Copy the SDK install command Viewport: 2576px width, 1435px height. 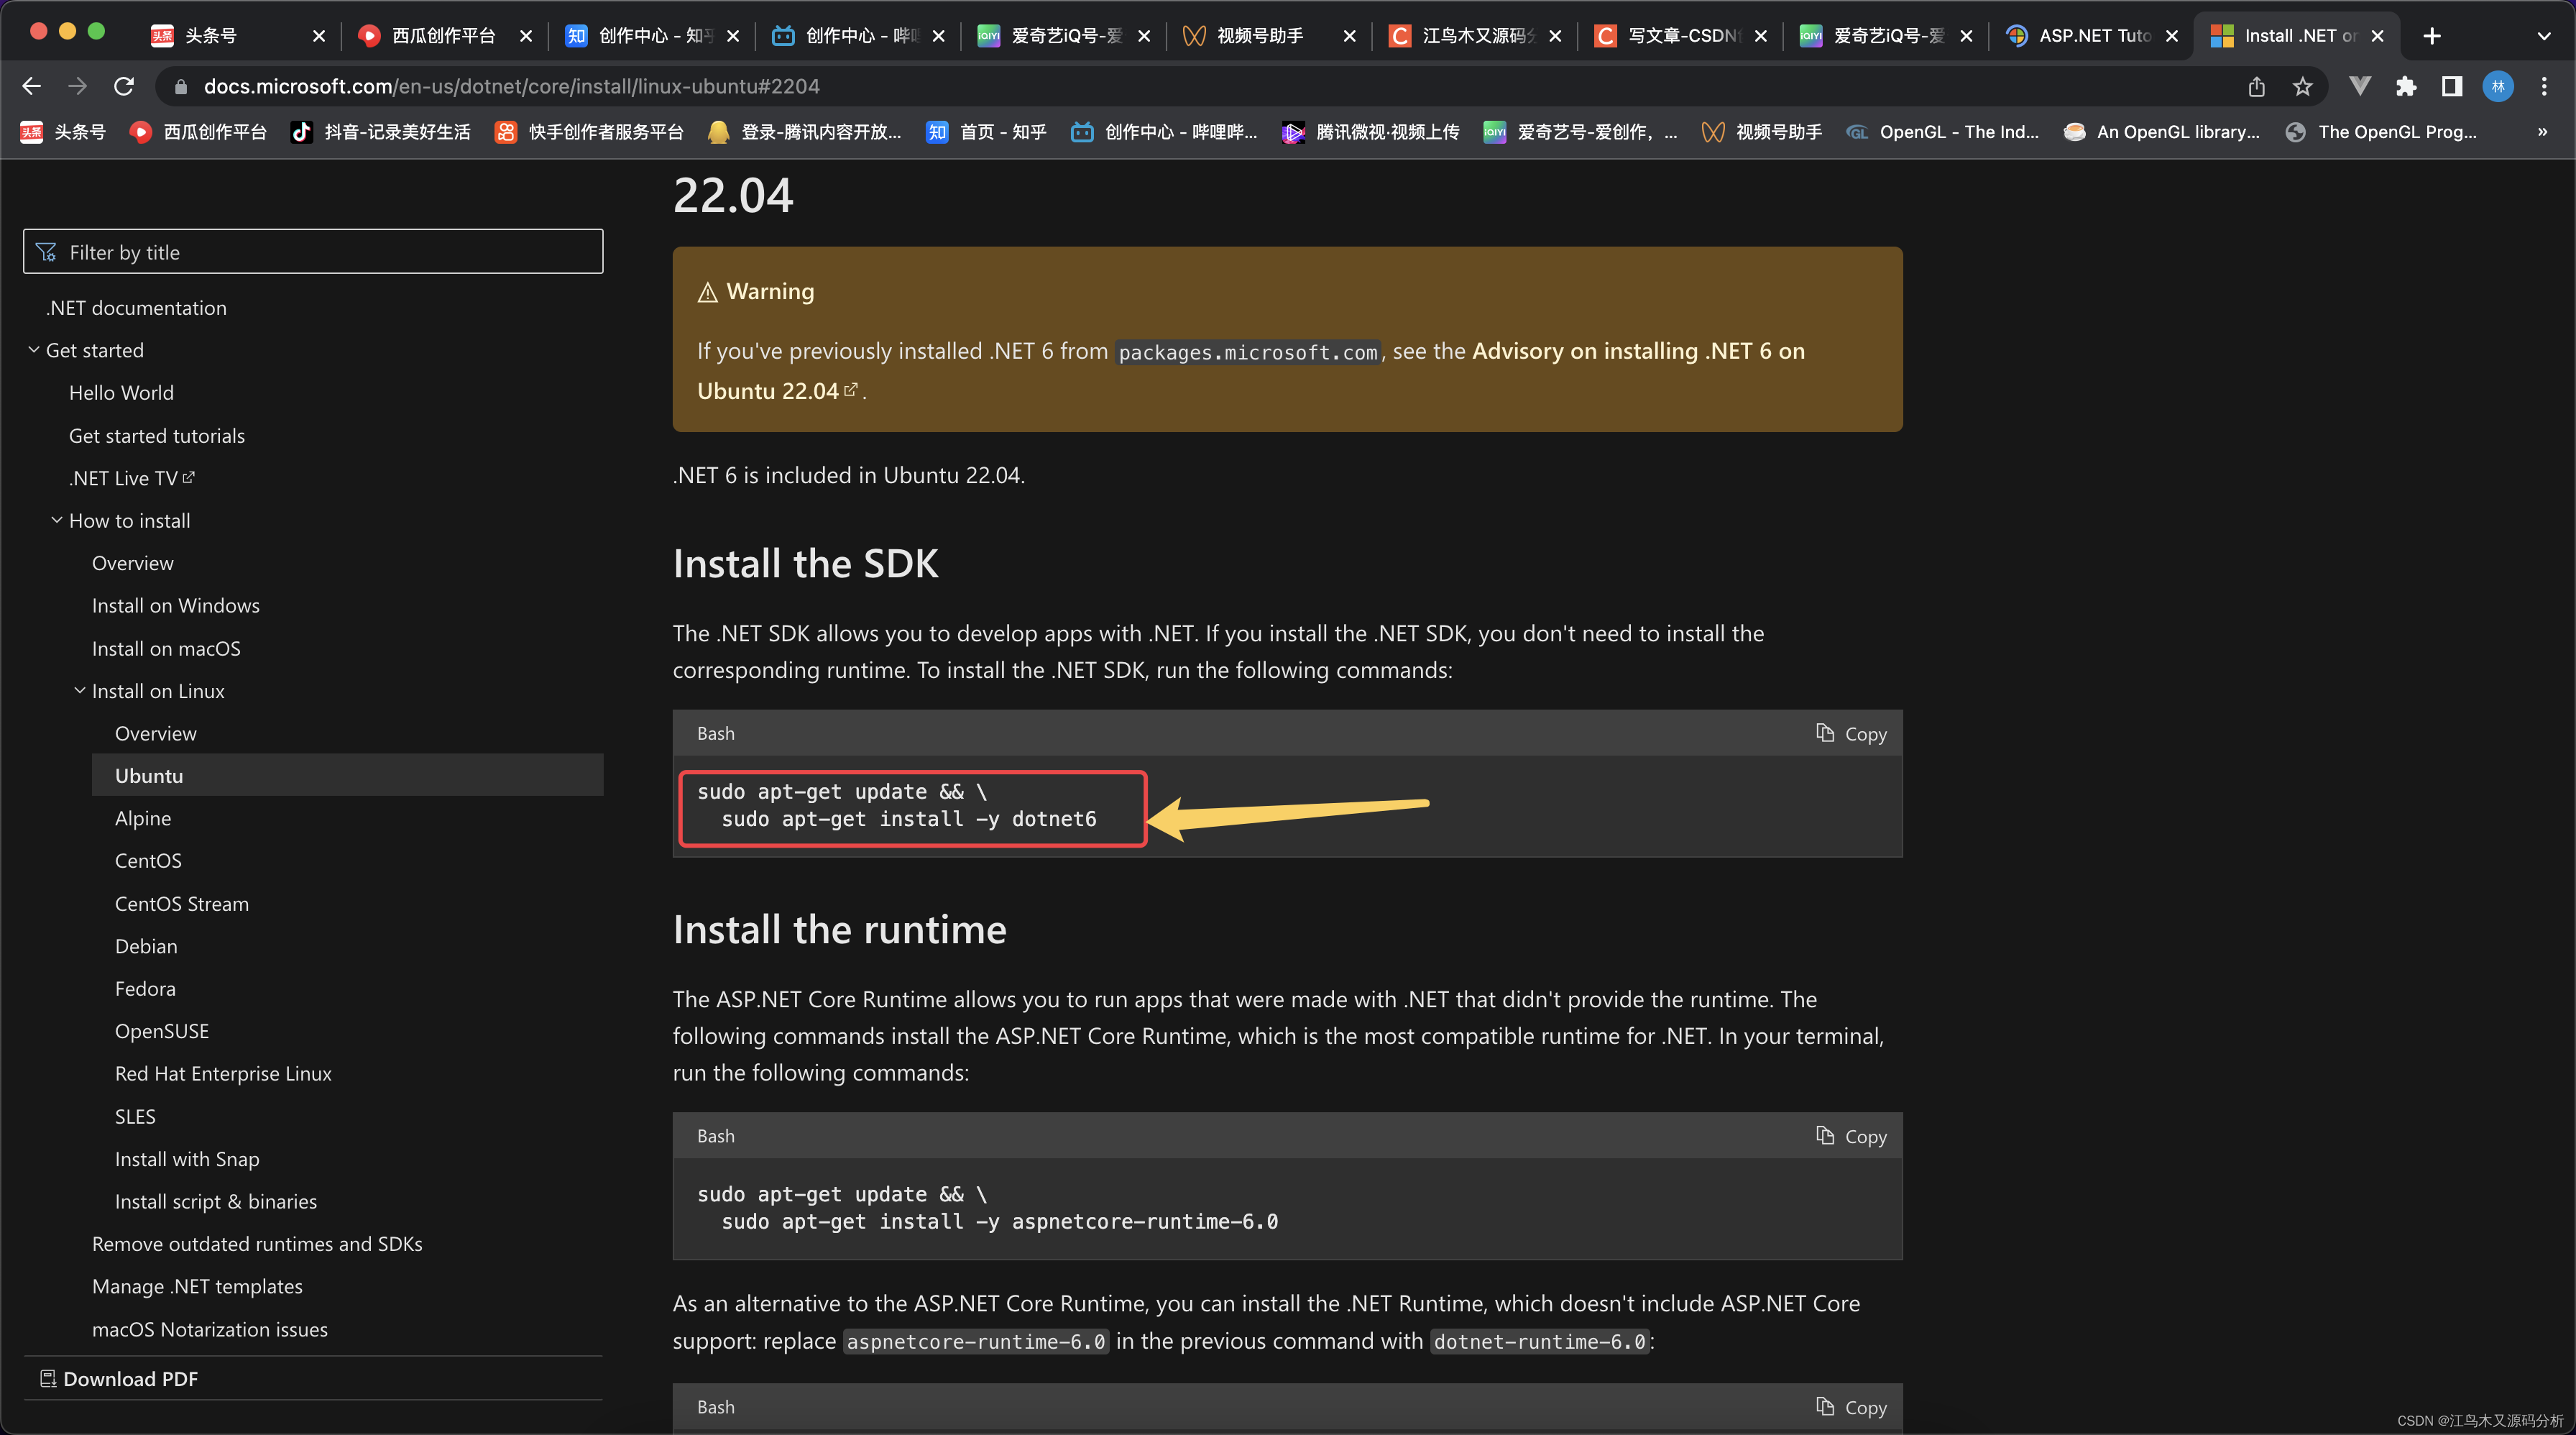(1850, 733)
